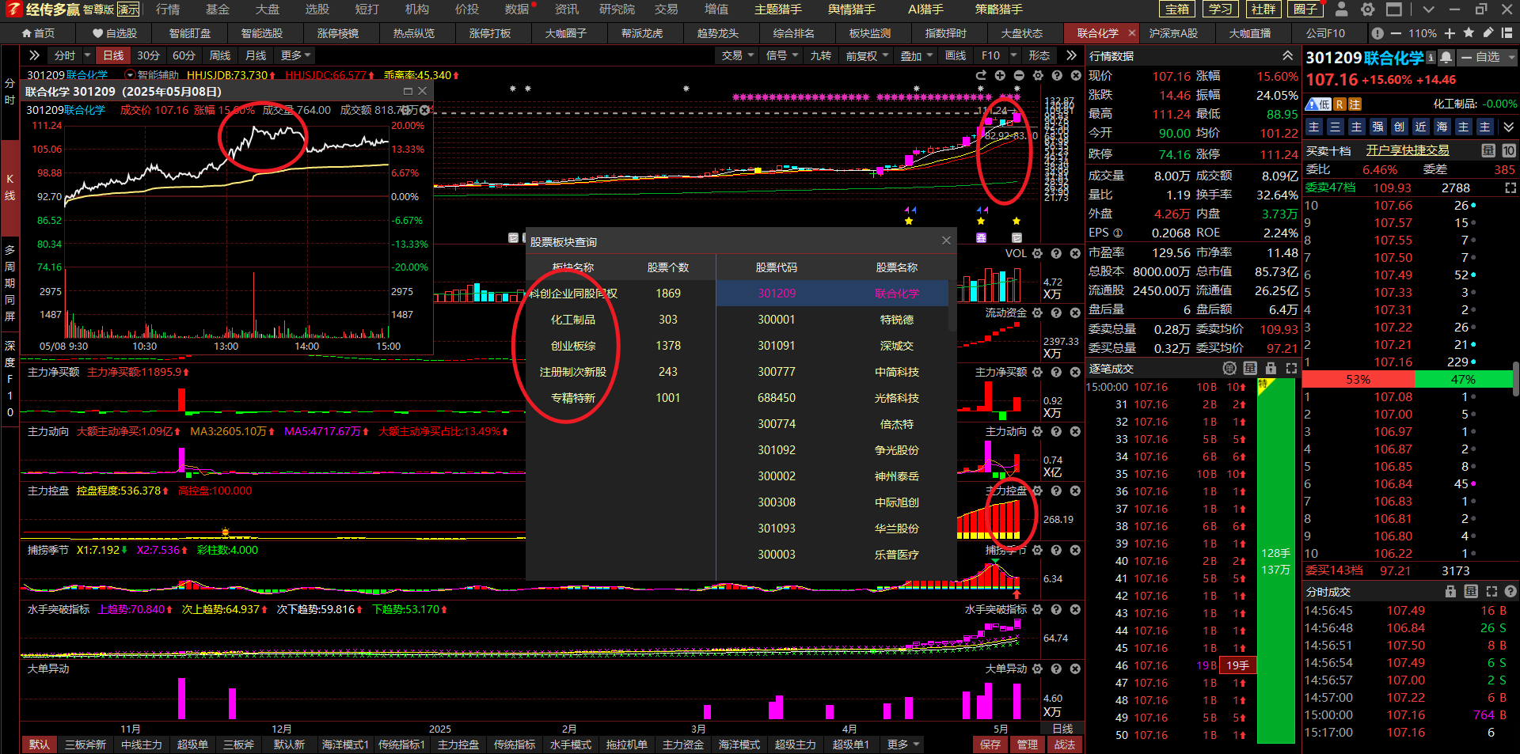This screenshot has height=754, width=1520.
Task: Open the 主题猎手 menu
Action: click(778, 9)
